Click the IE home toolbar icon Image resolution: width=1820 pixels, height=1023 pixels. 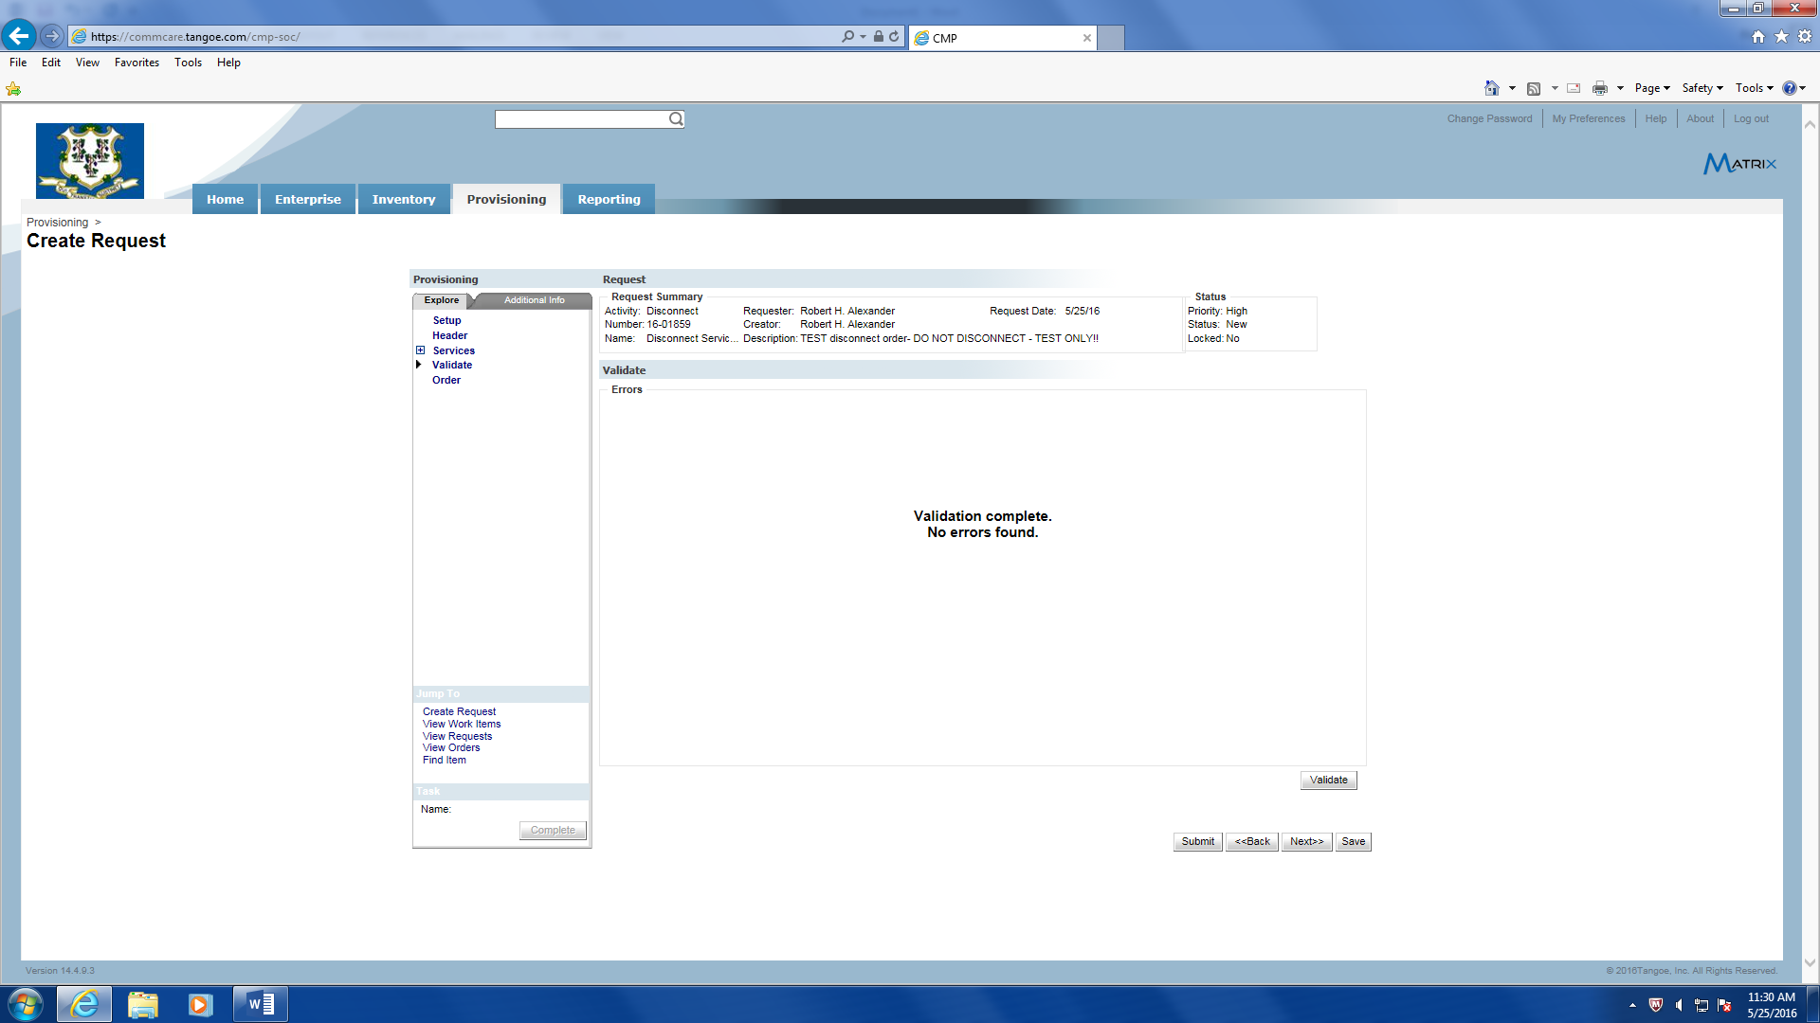coord(1491,88)
